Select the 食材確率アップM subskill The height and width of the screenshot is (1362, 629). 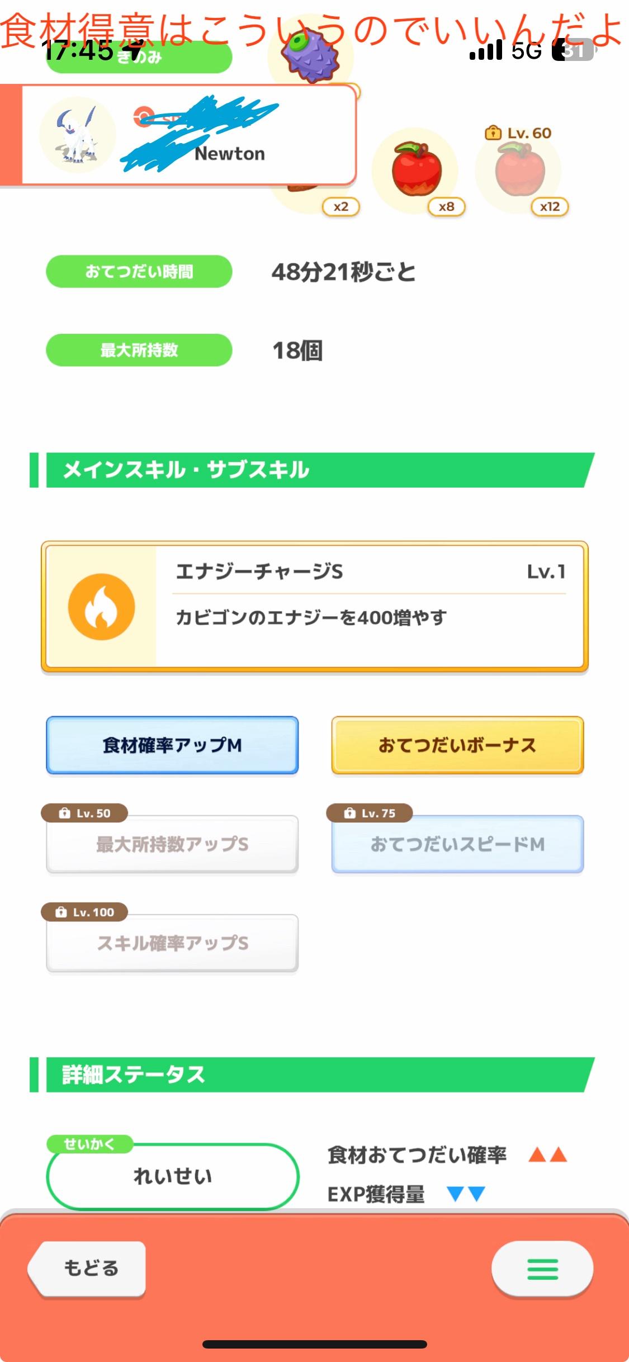pos(172,745)
